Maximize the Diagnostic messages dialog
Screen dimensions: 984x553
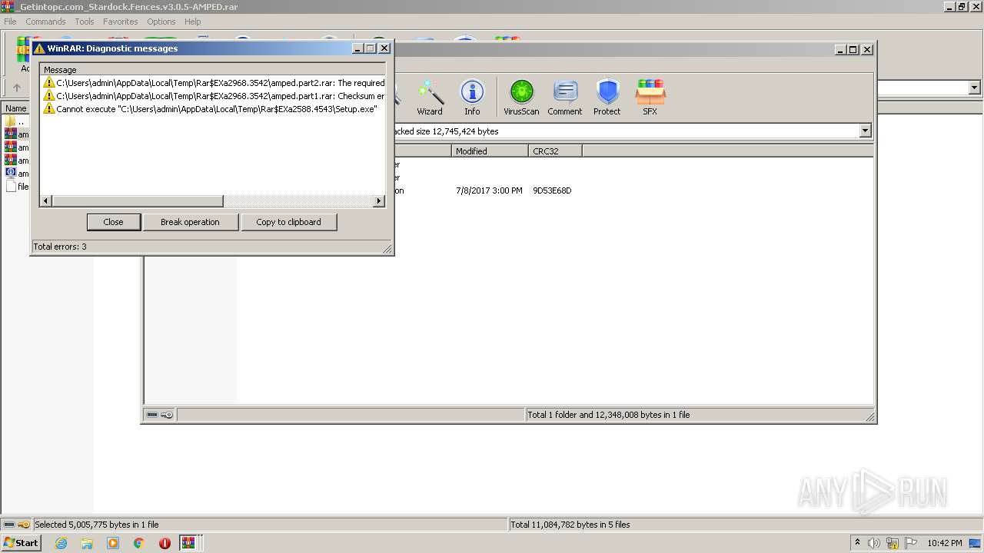pos(371,48)
